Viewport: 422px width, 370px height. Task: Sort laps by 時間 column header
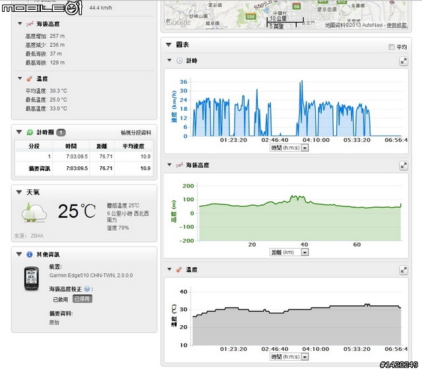(71, 146)
